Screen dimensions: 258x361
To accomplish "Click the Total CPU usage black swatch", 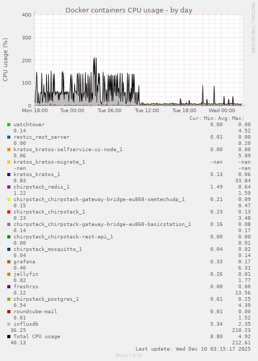I will (9, 337).
